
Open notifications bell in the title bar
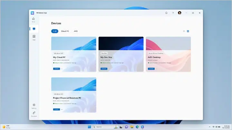coord(166,13)
